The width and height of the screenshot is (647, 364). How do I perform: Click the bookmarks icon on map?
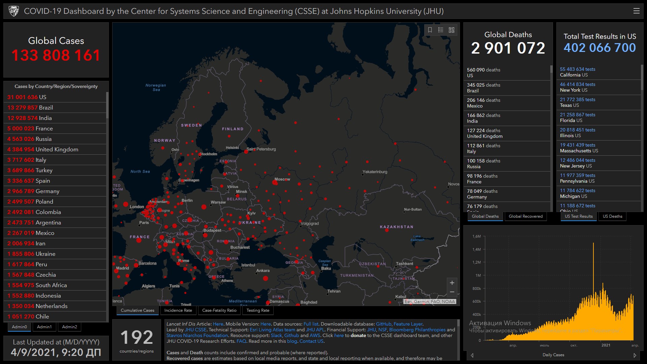tap(430, 30)
